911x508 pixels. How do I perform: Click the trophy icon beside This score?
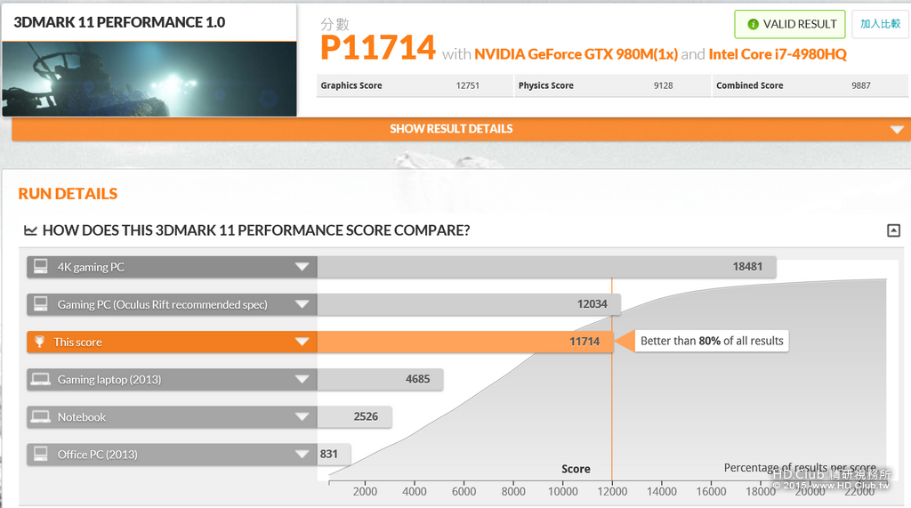click(39, 342)
